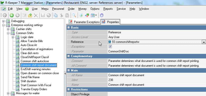Collapse the Common Shifts node
206x96 pixels.
pos(8,33)
